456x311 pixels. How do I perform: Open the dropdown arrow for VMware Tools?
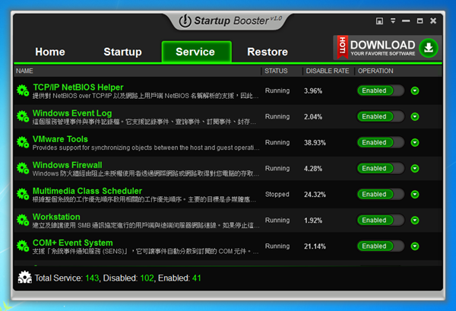pyautogui.click(x=415, y=142)
